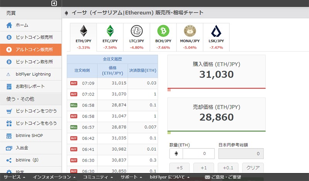Click the Lisk logo

(x=216, y=31)
